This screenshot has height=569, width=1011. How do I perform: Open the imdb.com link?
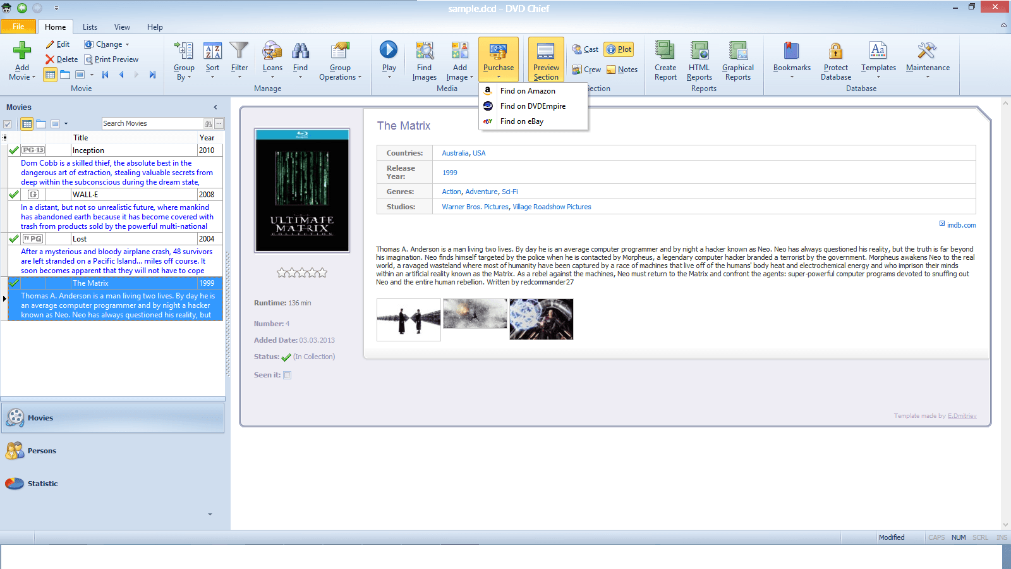[x=961, y=225]
